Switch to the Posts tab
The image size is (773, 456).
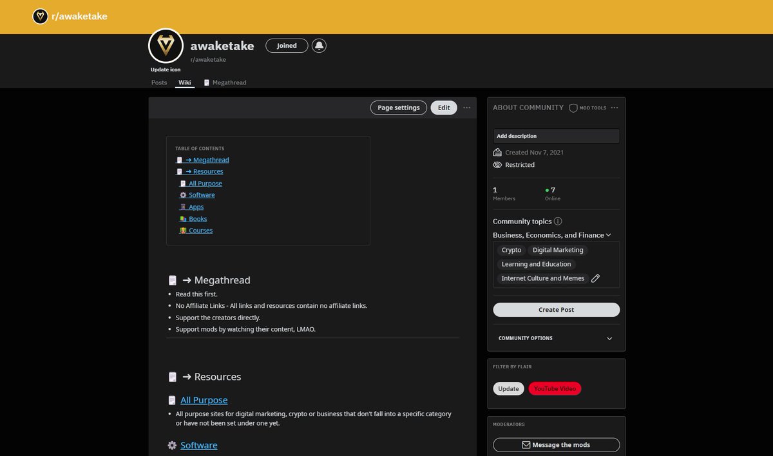point(159,82)
